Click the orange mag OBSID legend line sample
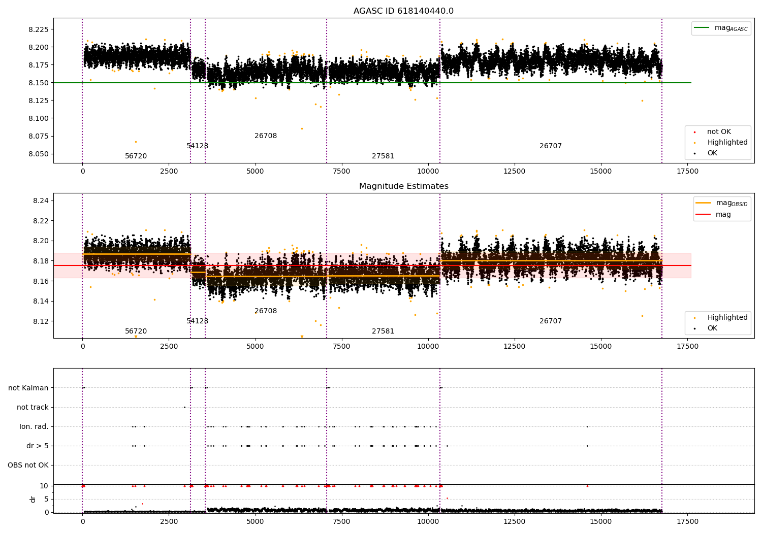 click(x=704, y=203)
